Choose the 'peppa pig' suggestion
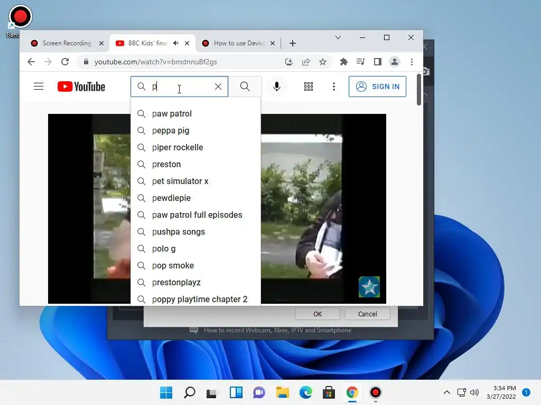 click(x=195, y=131)
